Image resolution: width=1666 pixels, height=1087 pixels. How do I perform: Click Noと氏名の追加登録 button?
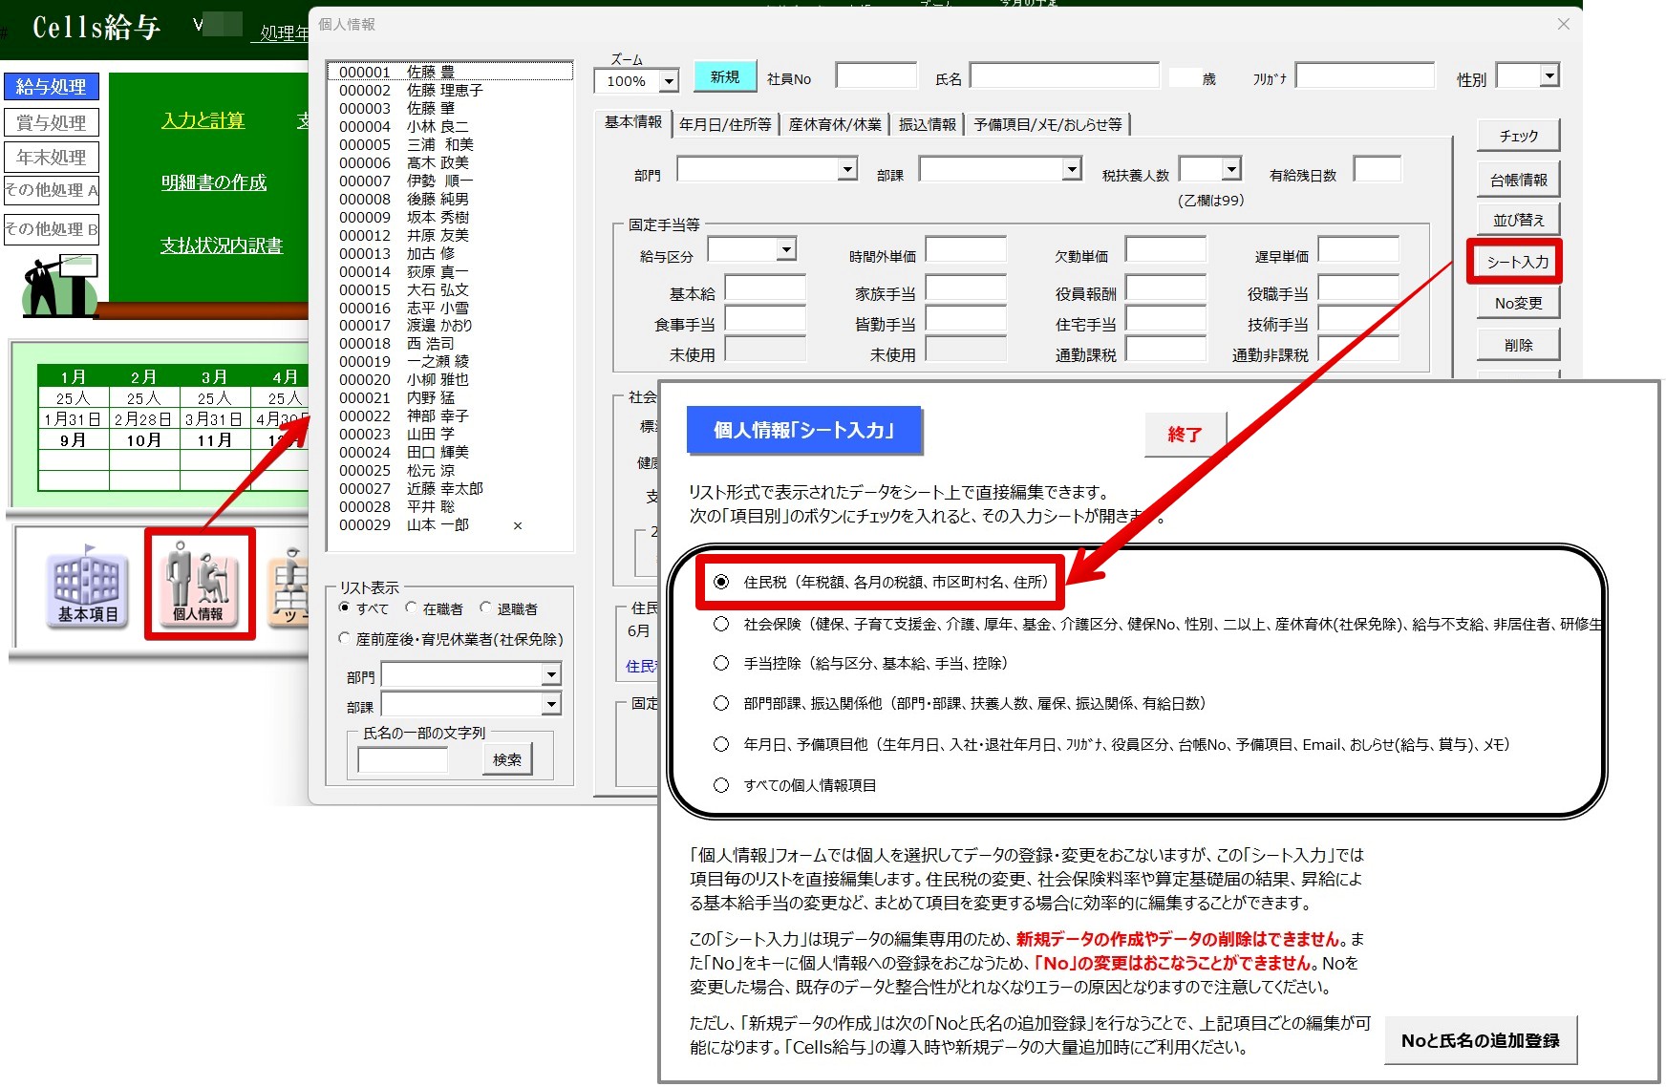[1480, 1040]
